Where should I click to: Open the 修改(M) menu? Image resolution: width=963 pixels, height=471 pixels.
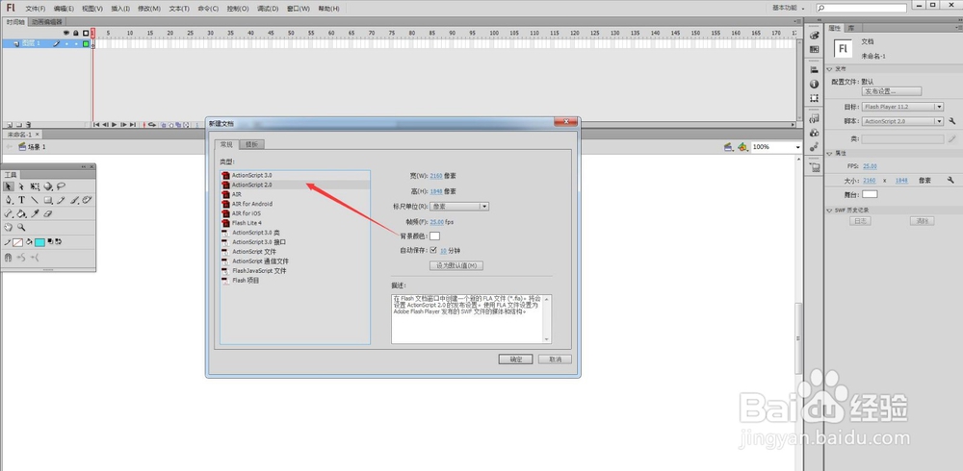[148, 9]
